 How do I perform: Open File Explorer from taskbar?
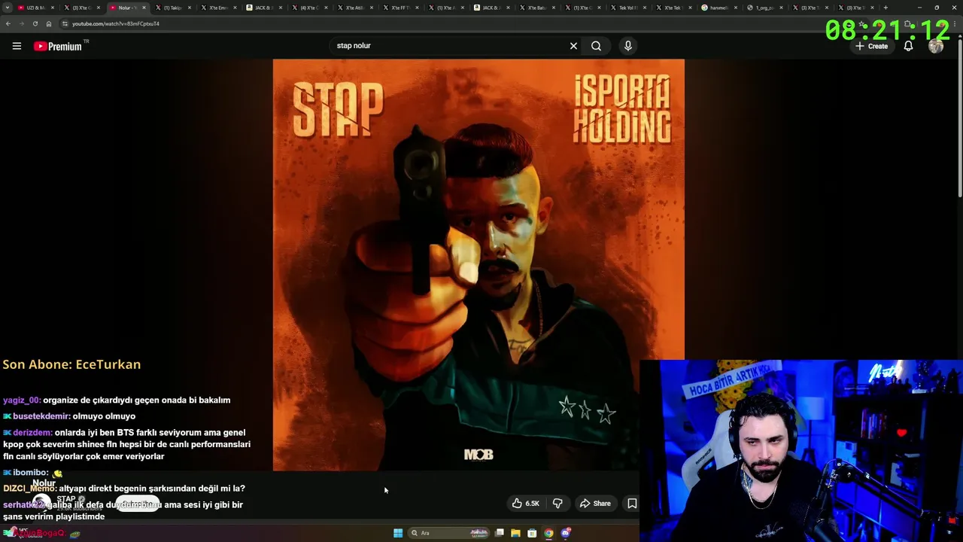point(515,533)
